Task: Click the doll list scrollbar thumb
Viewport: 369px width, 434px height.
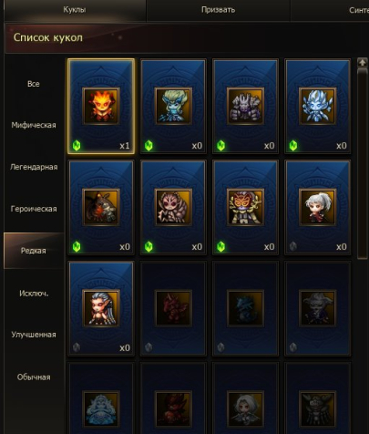Action: tap(363, 163)
